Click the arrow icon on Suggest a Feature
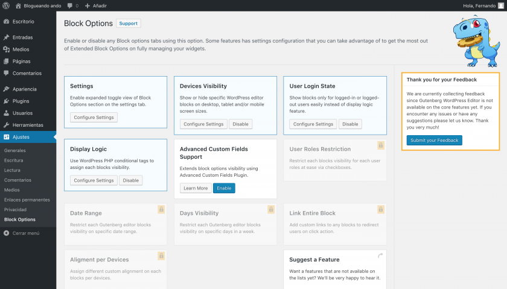The width and height of the screenshot is (507, 289). (x=381, y=256)
